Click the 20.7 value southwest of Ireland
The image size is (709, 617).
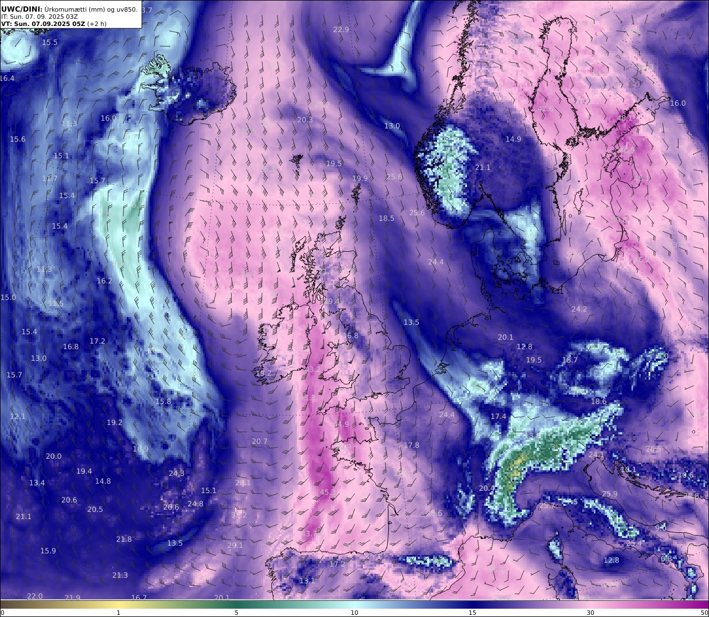[x=260, y=441]
